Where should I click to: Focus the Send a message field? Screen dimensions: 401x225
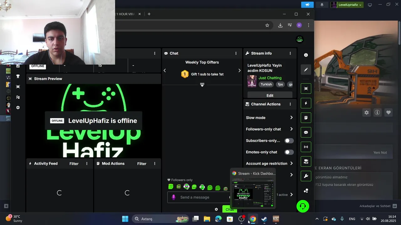pos(200,197)
